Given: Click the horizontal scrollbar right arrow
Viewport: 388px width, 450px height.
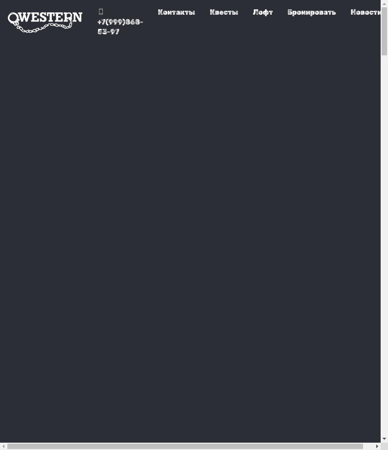Looking at the screenshot, I should click(377, 446).
